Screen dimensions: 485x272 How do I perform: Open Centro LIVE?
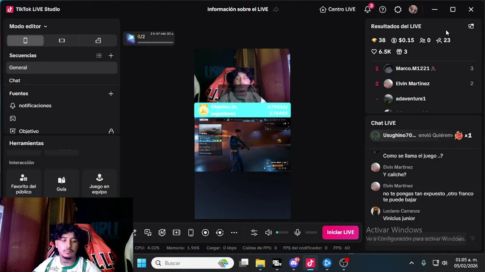pos(337,9)
